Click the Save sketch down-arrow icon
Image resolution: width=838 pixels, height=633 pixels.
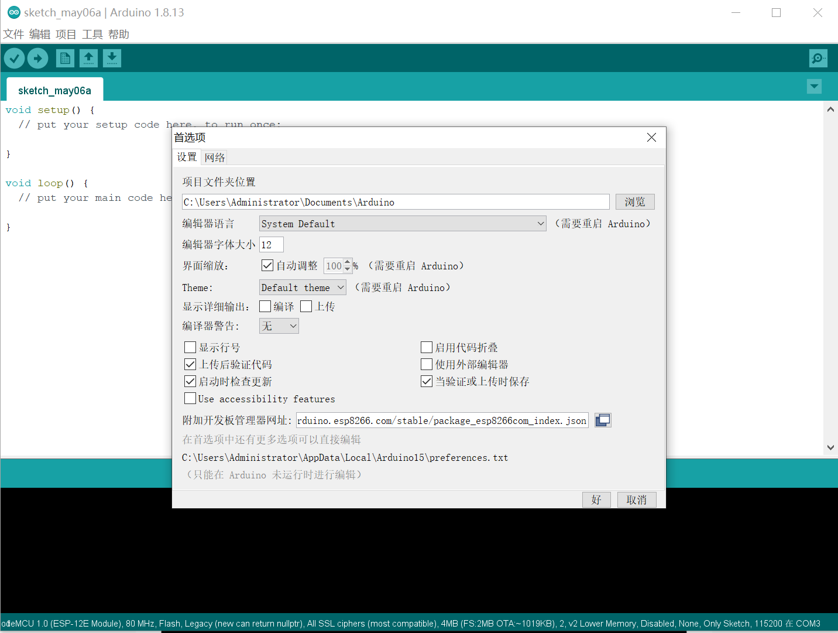(112, 58)
